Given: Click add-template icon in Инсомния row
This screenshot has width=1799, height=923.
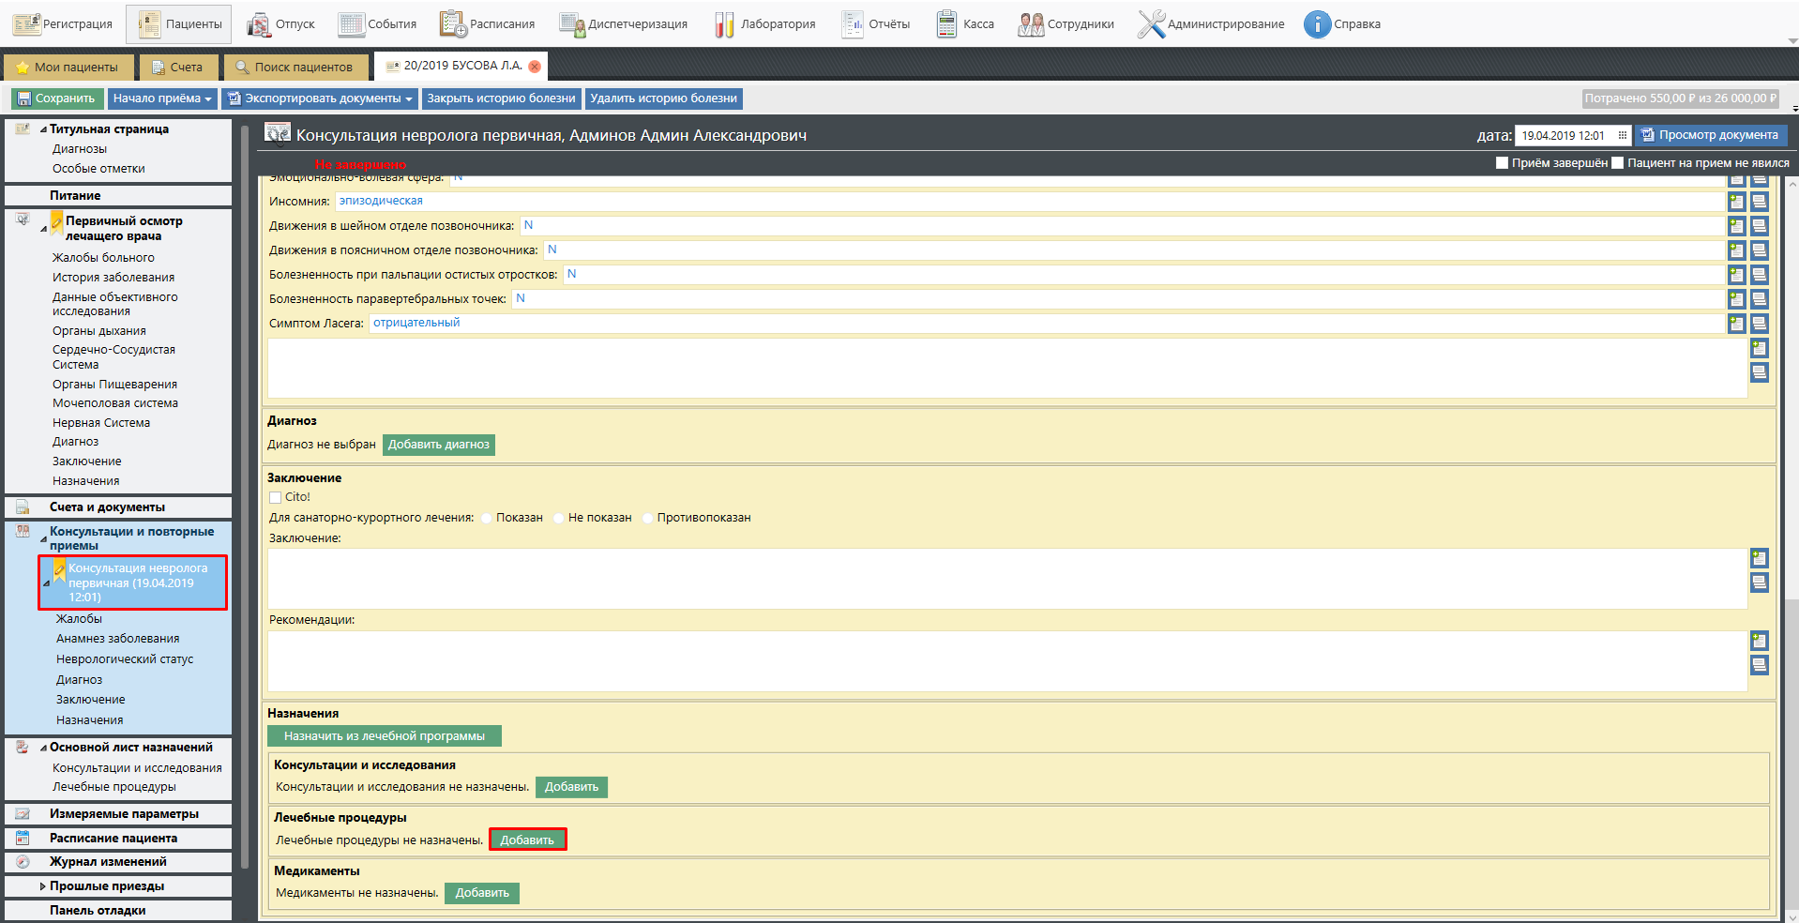Looking at the screenshot, I should pos(1736,202).
